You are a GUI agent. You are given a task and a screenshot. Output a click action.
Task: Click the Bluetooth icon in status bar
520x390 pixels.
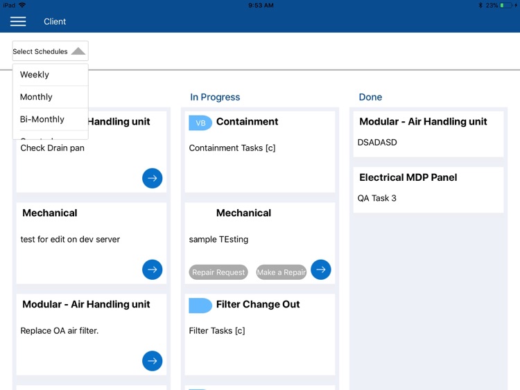pos(480,6)
